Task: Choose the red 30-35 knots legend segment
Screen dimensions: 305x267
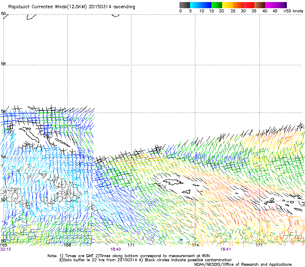Action: tap(249, 5)
